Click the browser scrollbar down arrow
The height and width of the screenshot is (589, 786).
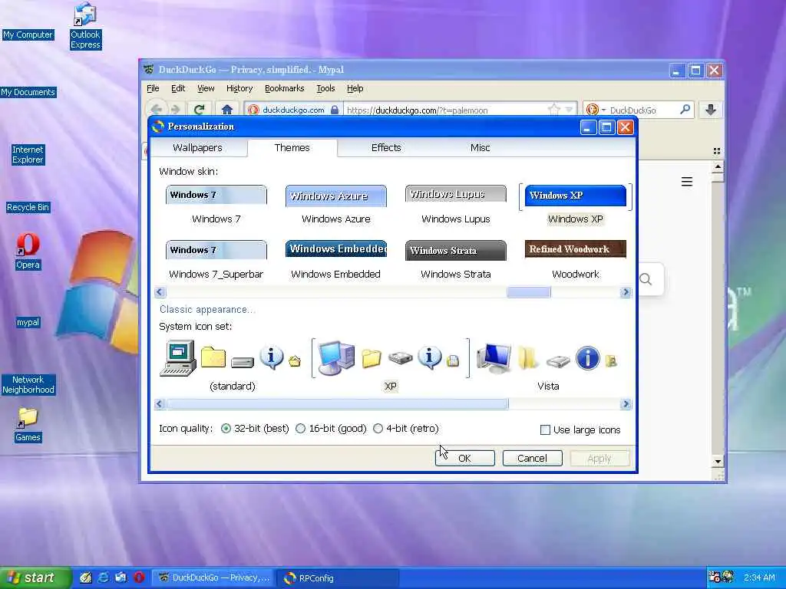click(718, 461)
